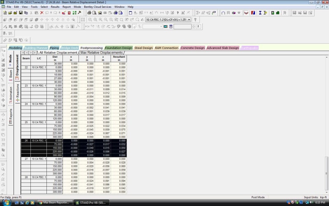The image size is (329, 206).
Task: Click the Resultant column header
Action: pyautogui.click(x=119, y=59)
